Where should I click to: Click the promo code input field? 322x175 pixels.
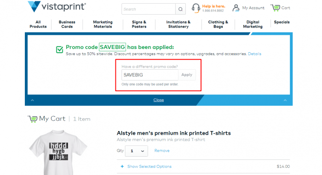150,75
